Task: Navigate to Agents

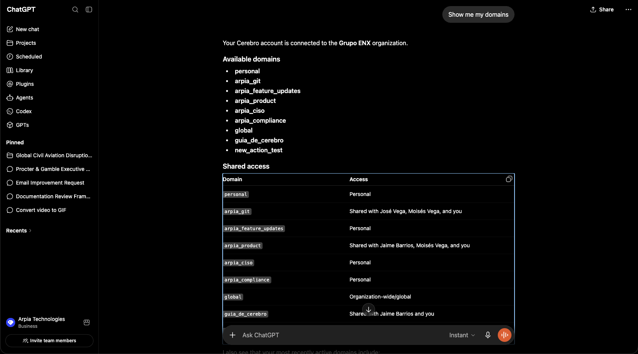Action: click(x=49, y=98)
